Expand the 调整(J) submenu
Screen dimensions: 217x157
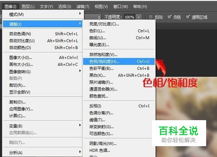tap(43, 24)
